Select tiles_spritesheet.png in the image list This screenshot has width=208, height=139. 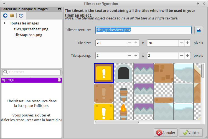pos(31,29)
